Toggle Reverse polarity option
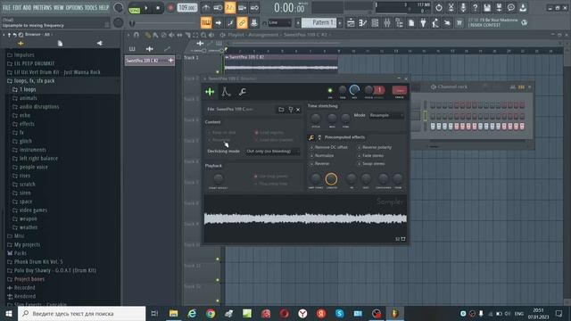The width and height of the screenshot is (571, 321). coord(375,147)
